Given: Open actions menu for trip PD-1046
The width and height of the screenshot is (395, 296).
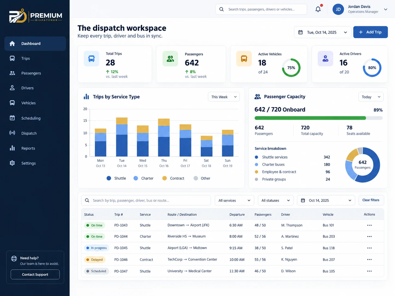Looking at the screenshot, I should click(369, 260).
